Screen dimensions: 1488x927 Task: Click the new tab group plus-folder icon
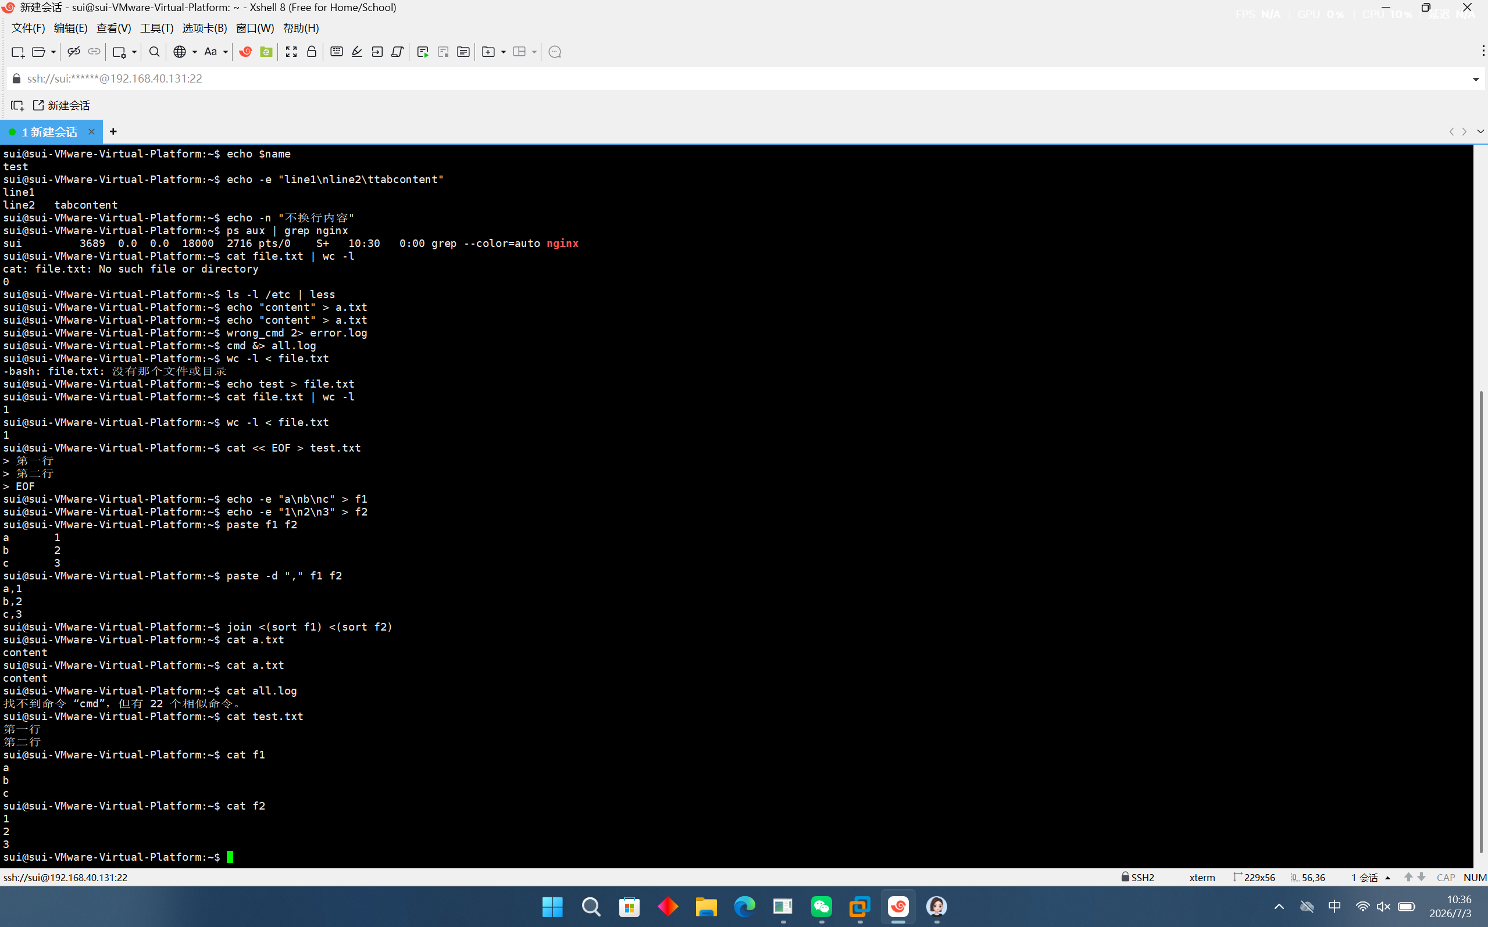[x=489, y=52]
